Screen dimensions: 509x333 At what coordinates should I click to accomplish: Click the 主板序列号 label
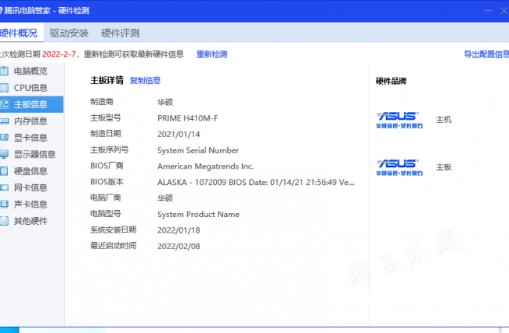point(110,150)
